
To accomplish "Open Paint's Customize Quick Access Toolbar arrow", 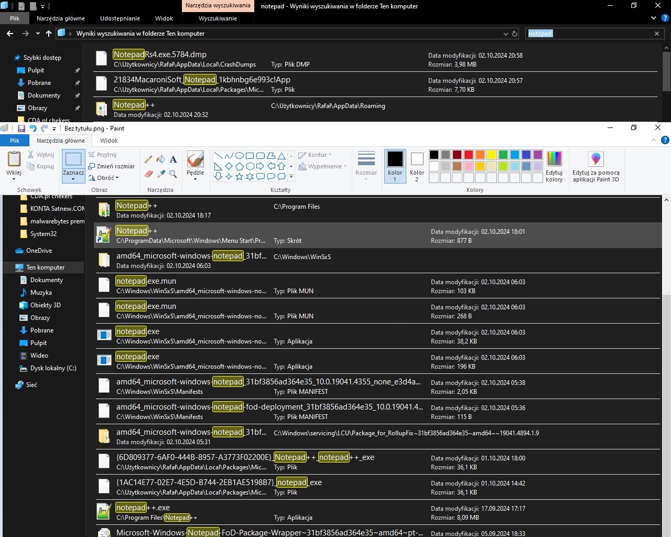I will [54, 128].
